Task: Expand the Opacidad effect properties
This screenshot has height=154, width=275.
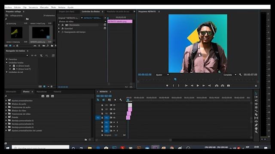Action: tap(59, 29)
